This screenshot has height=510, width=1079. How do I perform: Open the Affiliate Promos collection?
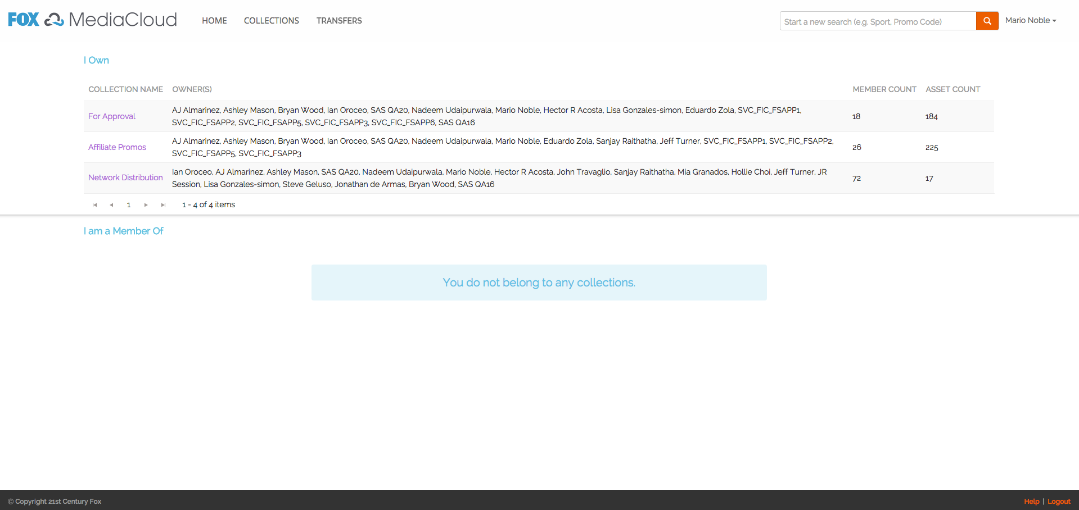tap(117, 147)
